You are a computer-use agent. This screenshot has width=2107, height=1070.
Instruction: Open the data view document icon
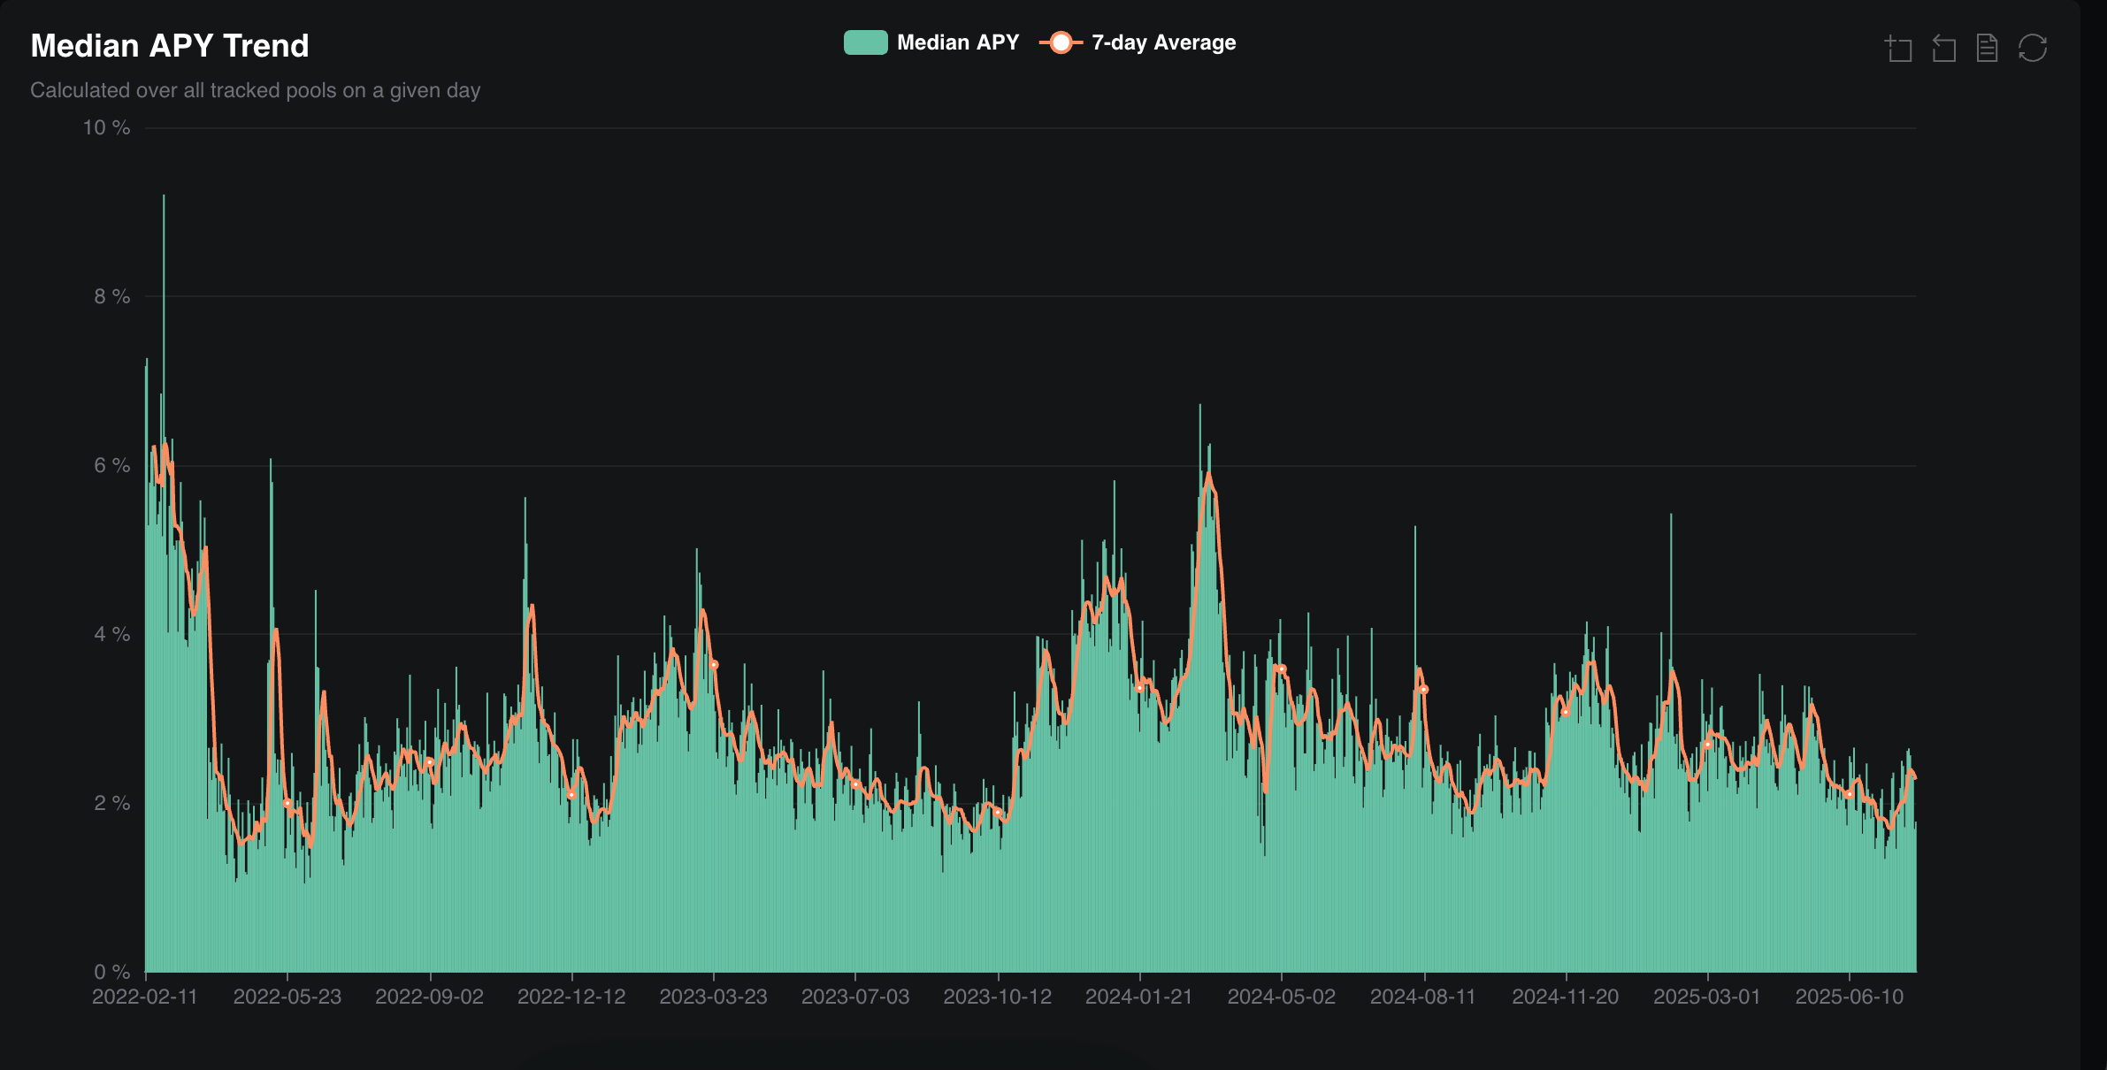1987,49
